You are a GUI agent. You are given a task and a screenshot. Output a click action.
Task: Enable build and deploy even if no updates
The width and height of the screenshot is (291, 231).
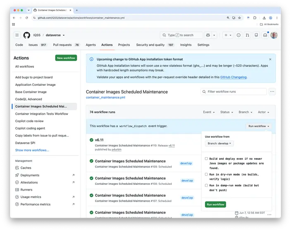[x=206, y=158]
